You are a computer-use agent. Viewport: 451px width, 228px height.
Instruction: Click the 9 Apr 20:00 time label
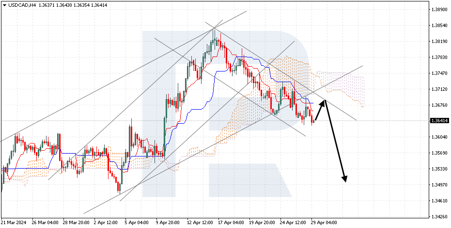pos(168,223)
